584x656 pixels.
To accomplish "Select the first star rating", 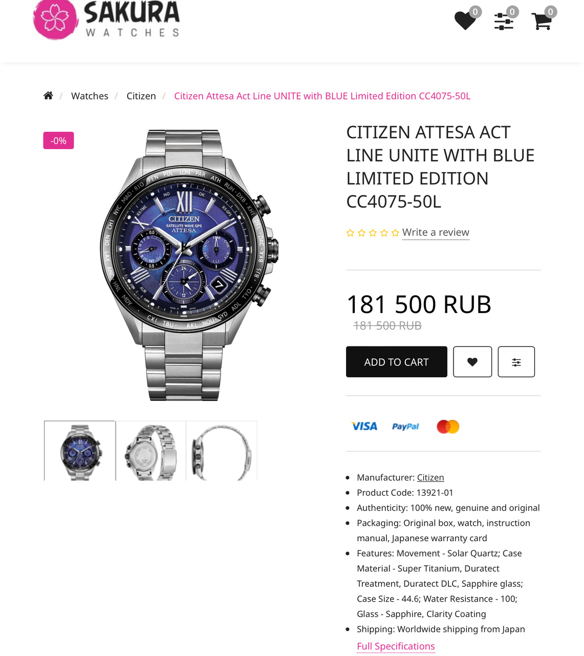I will pyautogui.click(x=351, y=233).
